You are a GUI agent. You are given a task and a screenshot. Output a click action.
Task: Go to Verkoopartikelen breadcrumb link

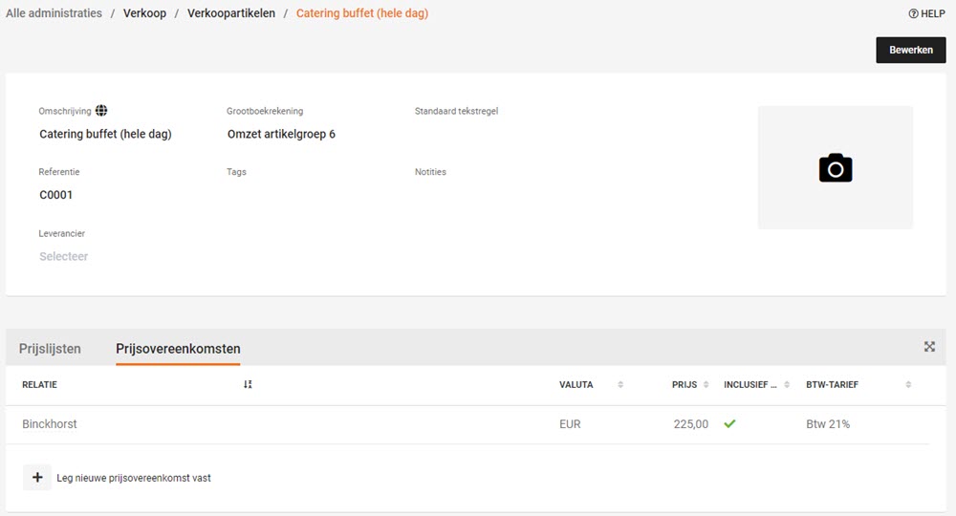(231, 13)
